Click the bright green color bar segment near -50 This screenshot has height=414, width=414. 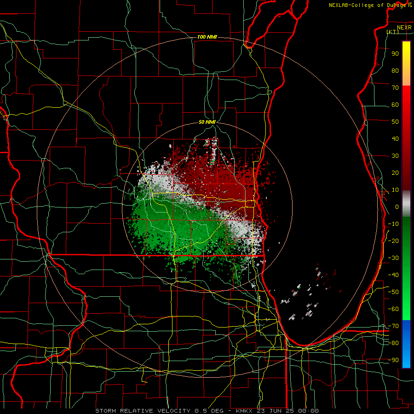pos(406,292)
